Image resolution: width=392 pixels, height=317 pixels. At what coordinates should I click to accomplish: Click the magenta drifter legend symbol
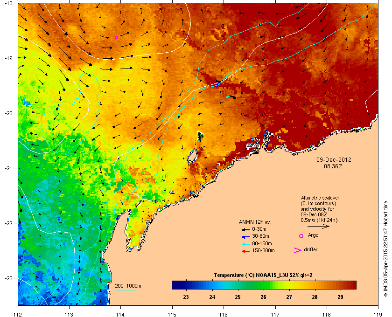click(x=298, y=250)
